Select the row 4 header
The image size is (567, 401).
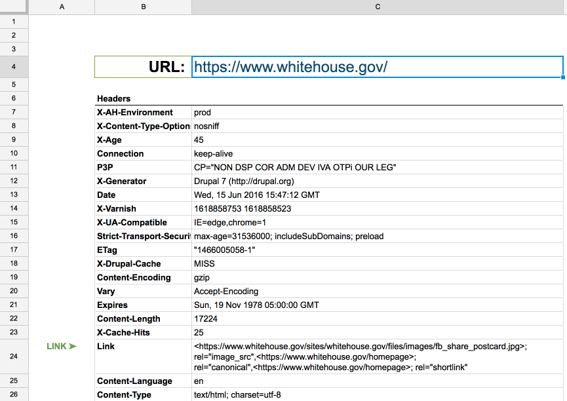point(14,67)
